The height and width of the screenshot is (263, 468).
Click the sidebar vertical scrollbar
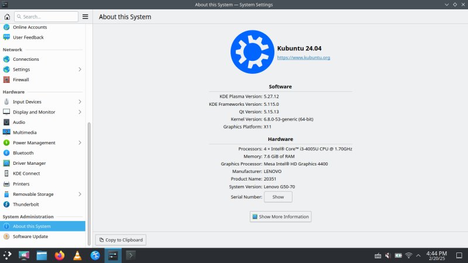pos(89,184)
